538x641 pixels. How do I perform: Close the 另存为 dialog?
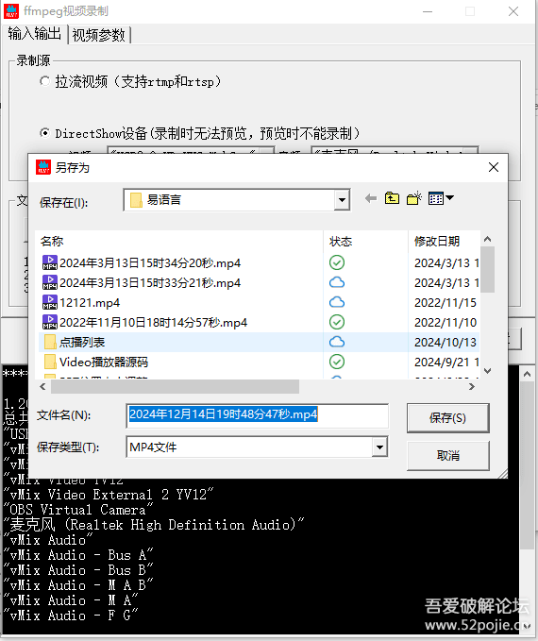494,167
